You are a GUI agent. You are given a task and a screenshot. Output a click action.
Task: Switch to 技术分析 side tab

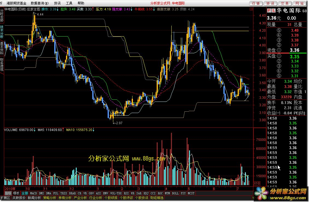coord(2,32)
